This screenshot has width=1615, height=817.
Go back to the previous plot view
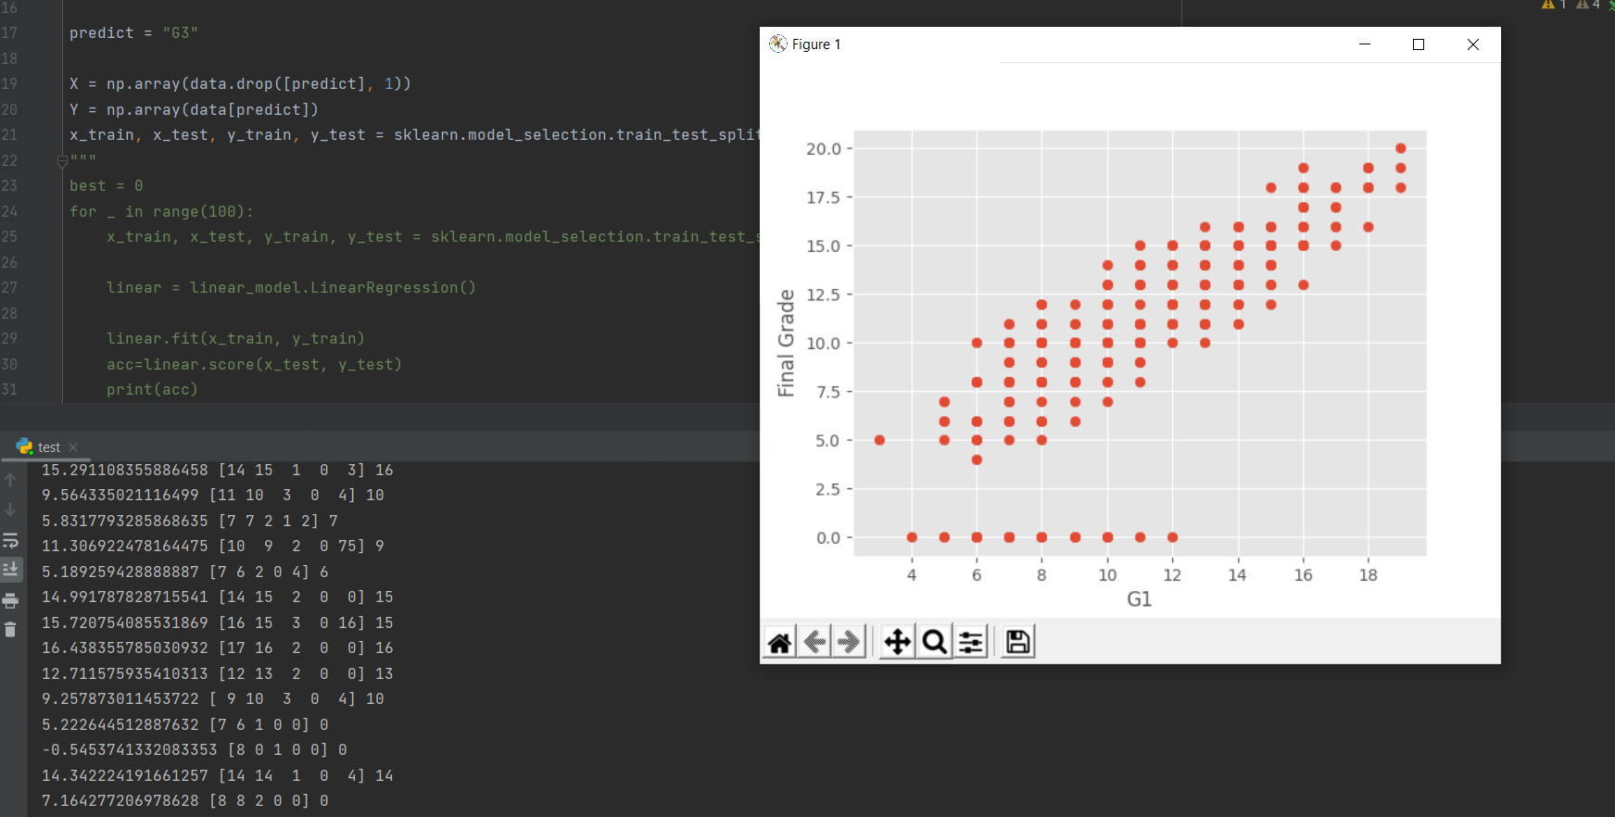point(814,642)
